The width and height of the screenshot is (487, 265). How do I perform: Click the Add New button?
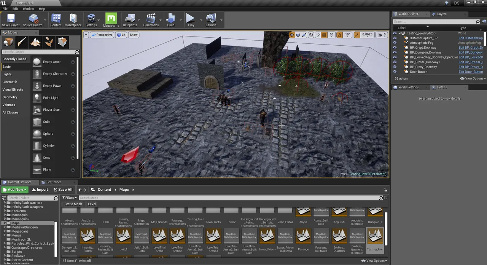point(15,190)
